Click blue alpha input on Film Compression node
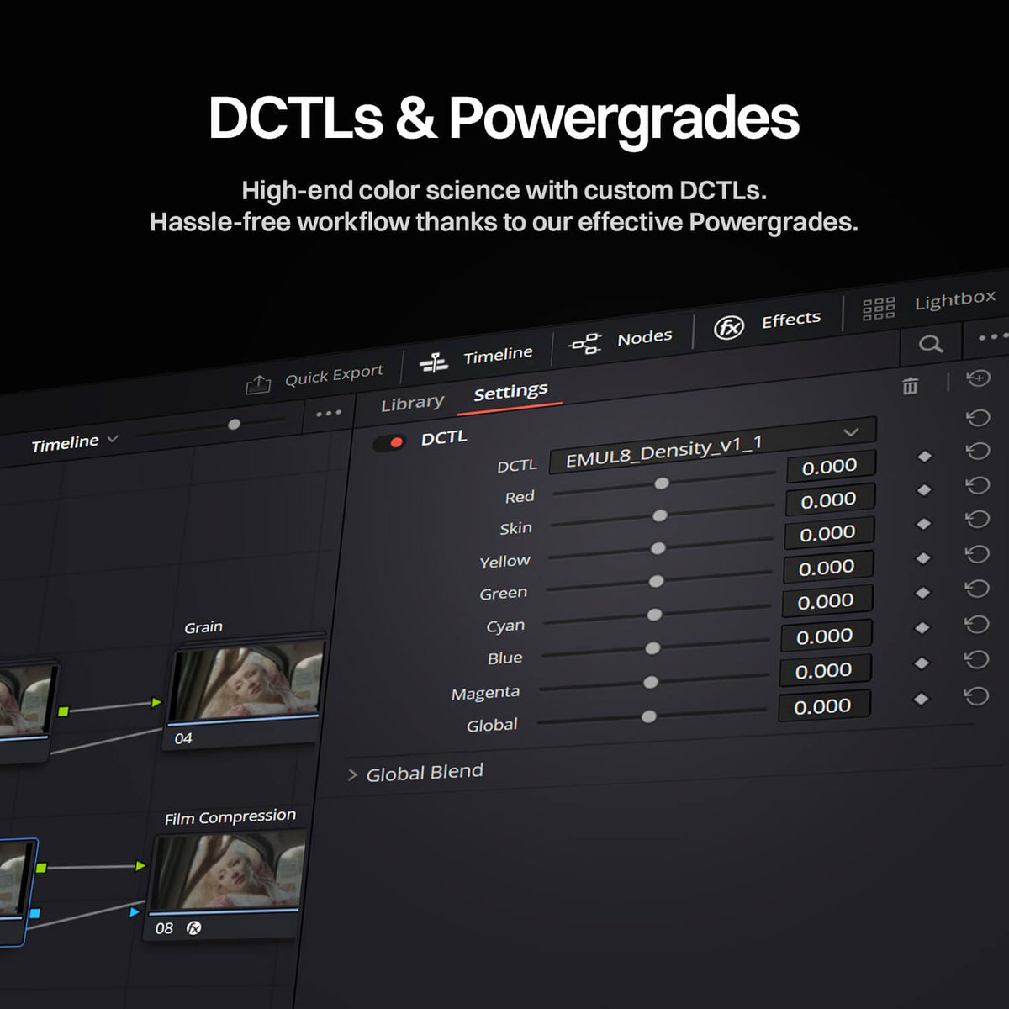The image size is (1009, 1009). coord(135,912)
